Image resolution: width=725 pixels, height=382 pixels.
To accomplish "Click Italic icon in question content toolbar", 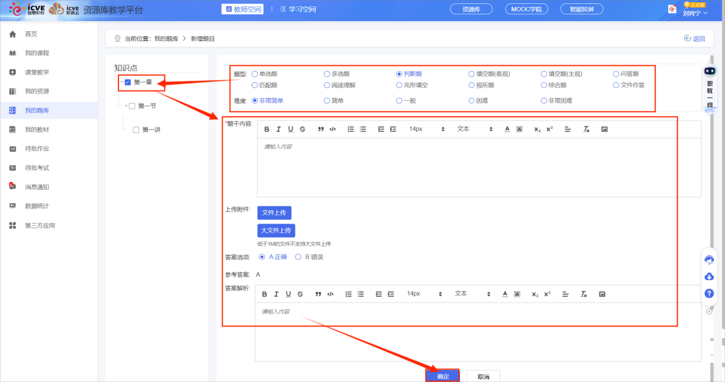I will coord(278,129).
